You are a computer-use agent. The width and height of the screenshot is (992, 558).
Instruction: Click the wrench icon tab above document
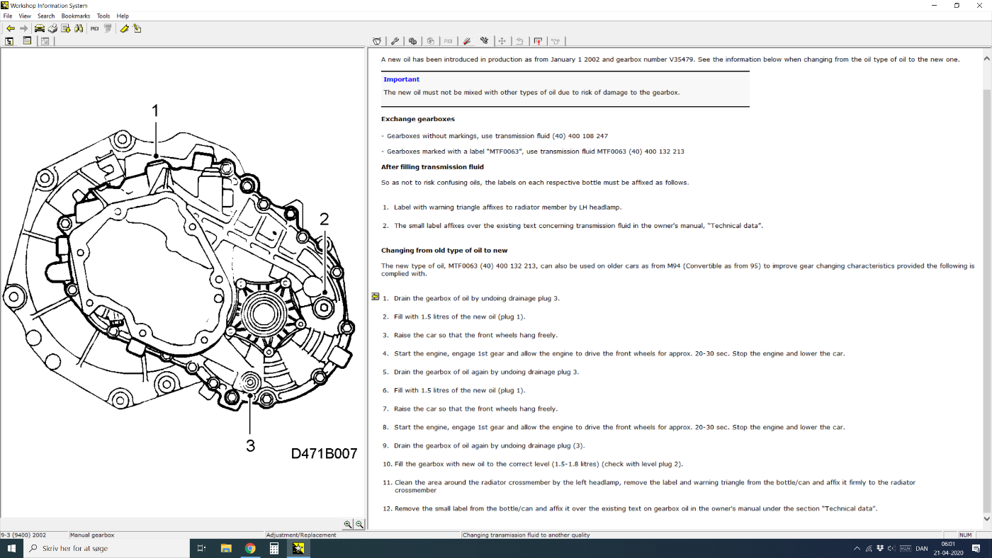(x=395, y=41)
